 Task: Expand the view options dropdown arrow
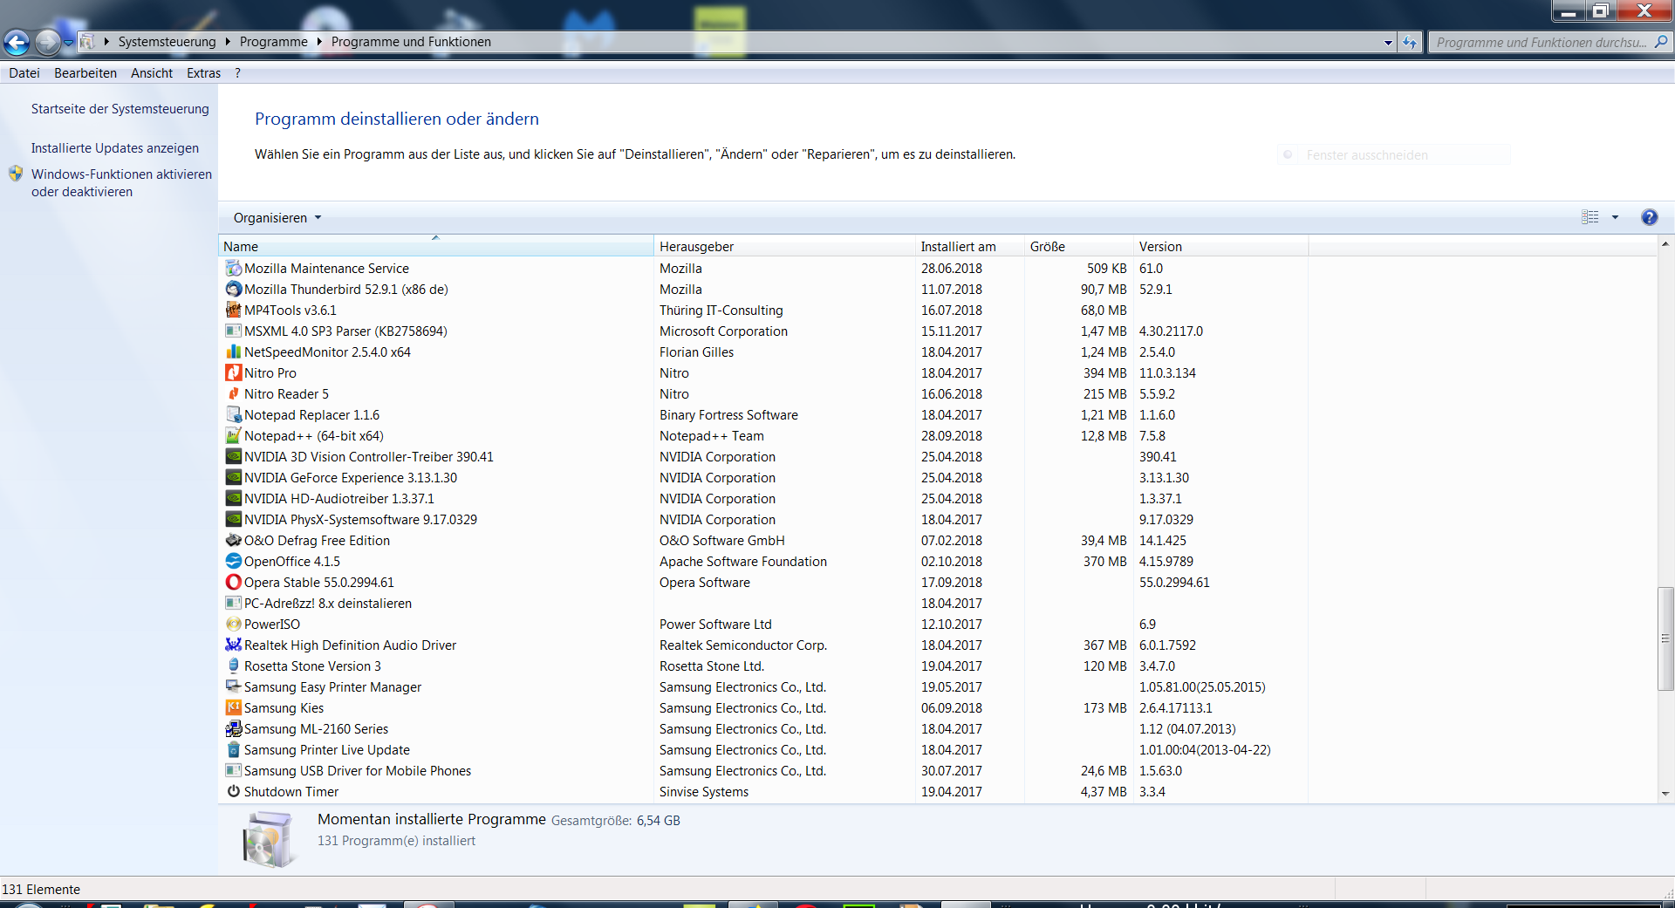(1615, 217)
